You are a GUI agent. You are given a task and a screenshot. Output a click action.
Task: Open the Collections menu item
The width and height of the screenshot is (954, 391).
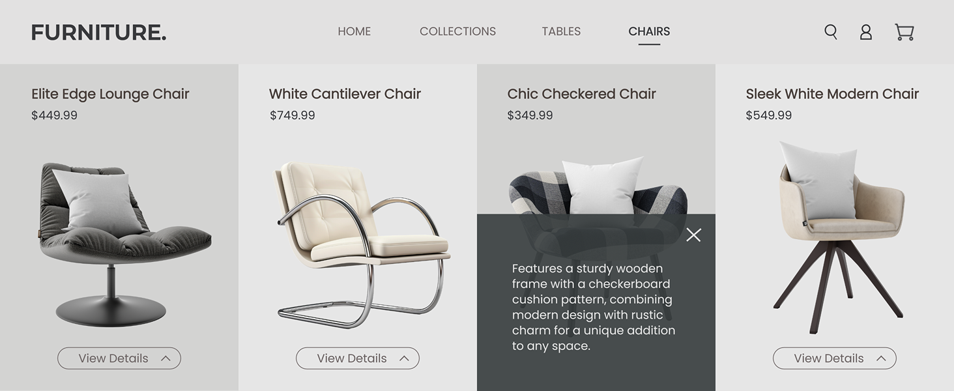(x=457, y=31)
